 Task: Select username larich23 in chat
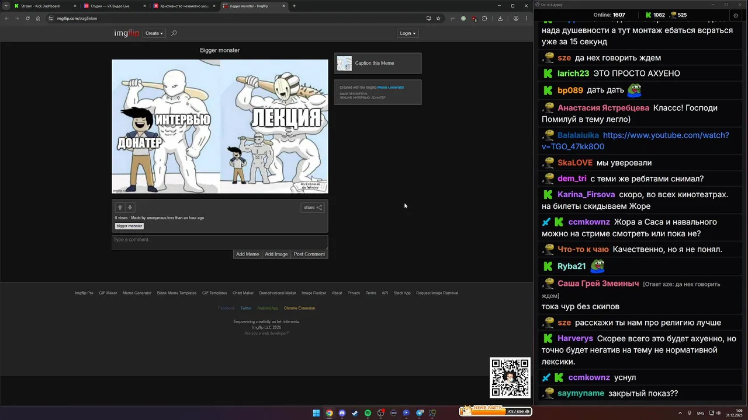[573, 73]
